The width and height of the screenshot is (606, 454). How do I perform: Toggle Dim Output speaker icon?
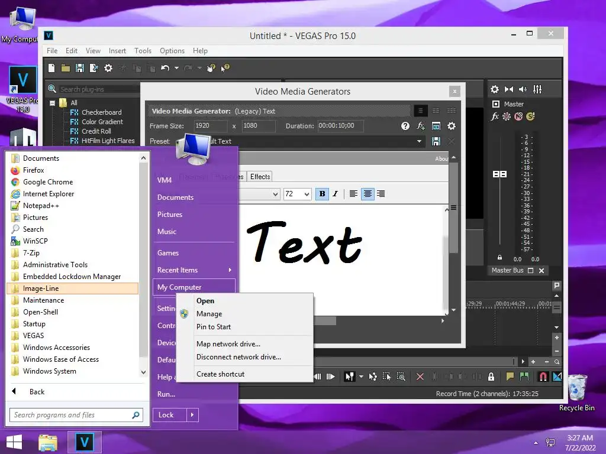(x=523, y=90)
